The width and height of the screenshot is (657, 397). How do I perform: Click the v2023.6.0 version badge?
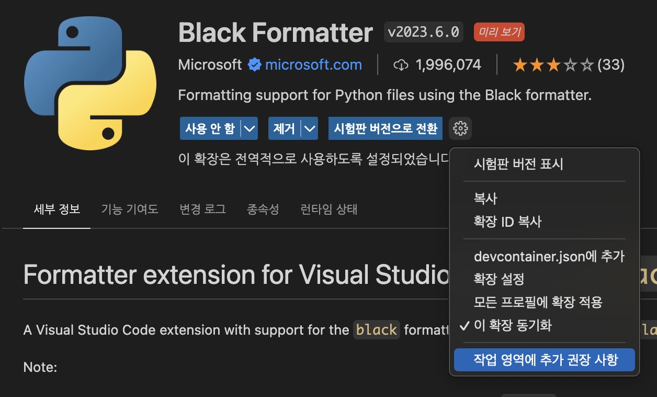pyautogui.click(x=424, y=32)
